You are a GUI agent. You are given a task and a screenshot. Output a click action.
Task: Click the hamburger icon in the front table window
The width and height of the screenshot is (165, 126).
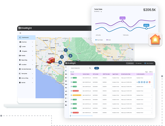click(66, 67)
